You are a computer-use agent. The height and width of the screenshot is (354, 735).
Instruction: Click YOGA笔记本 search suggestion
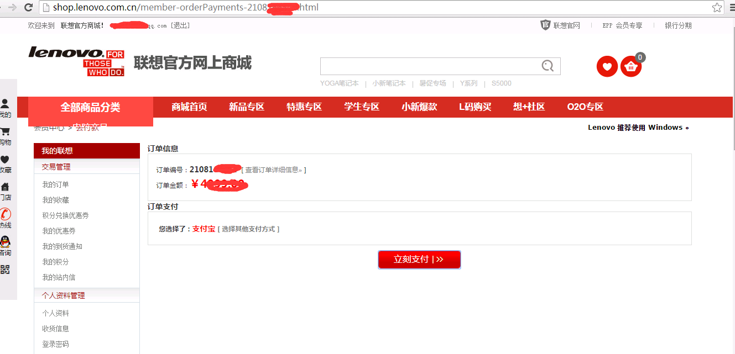click(x=340, y=83)
